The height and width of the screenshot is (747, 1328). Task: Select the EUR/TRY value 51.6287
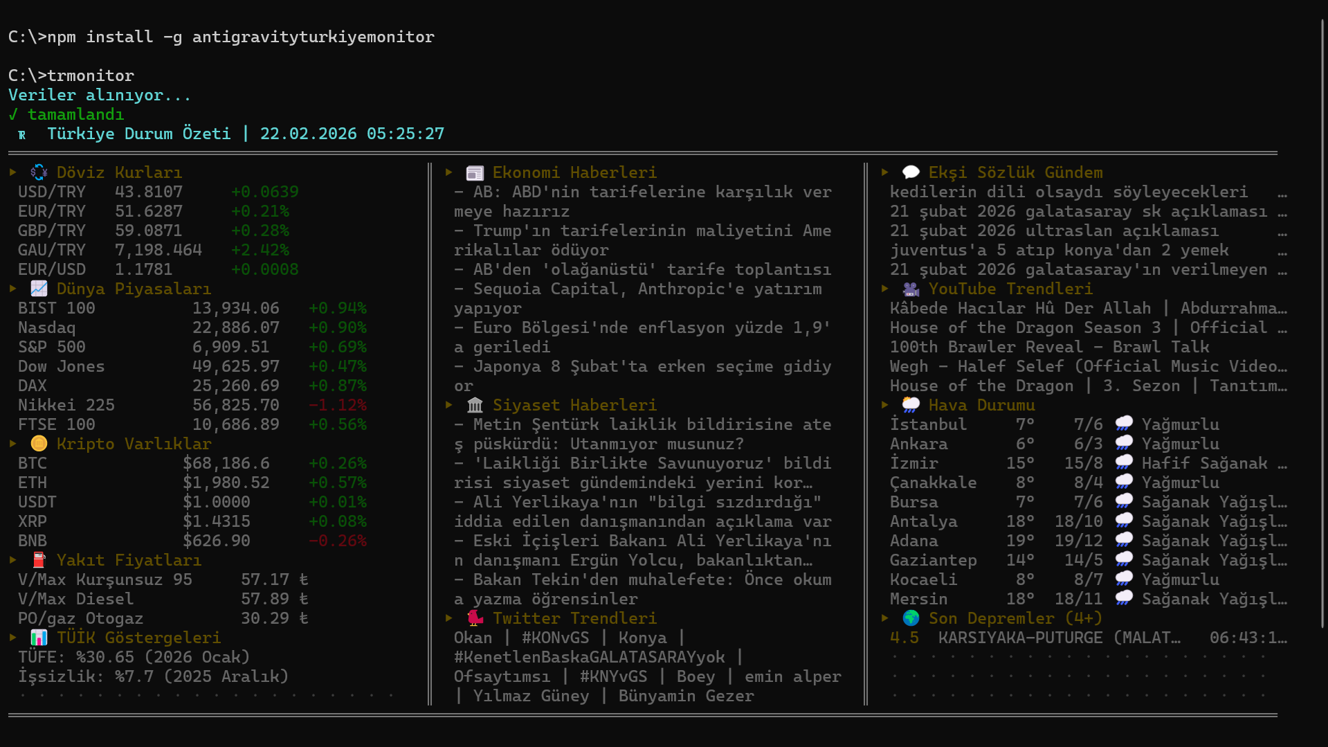(x=149, y=211)
